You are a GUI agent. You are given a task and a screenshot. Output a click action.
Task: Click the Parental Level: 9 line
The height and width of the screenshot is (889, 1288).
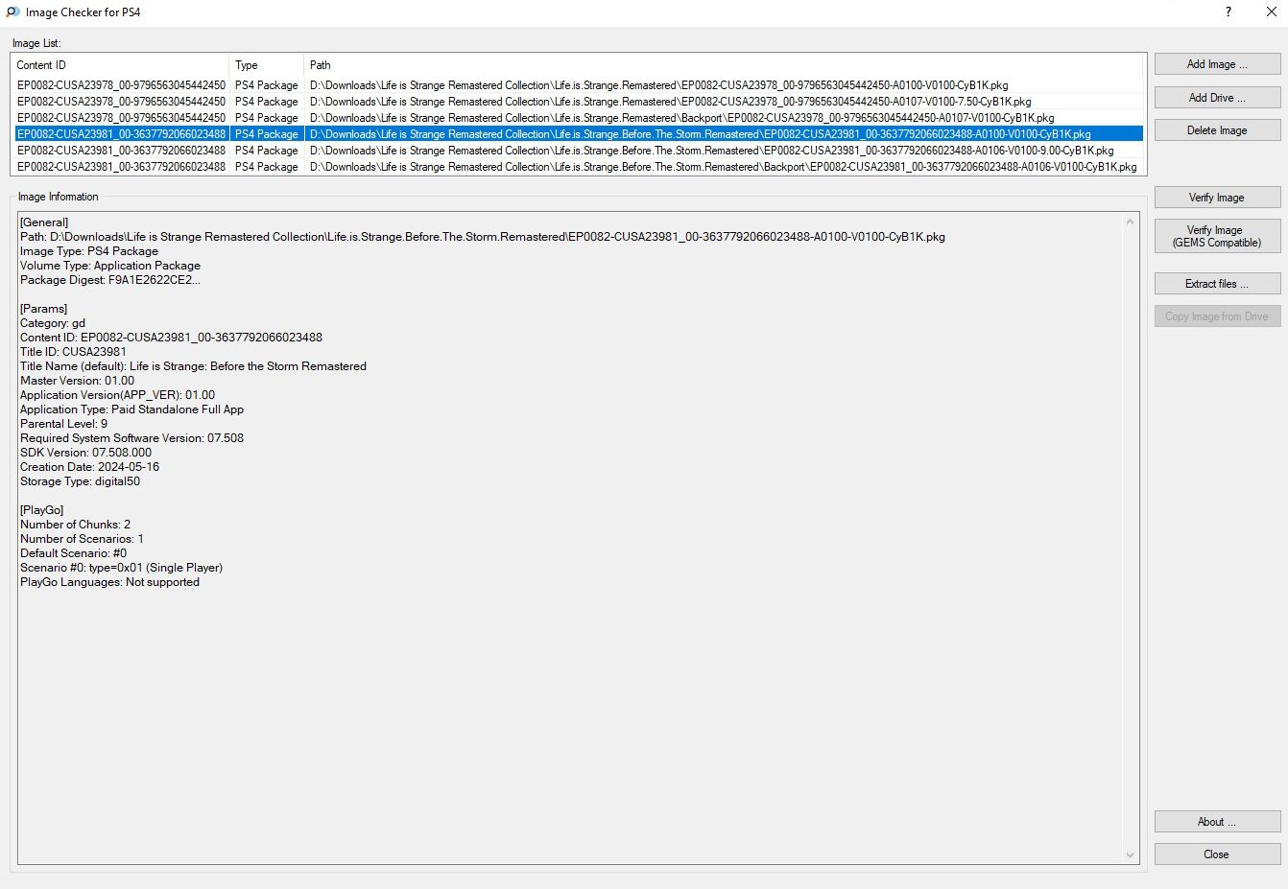64,424
